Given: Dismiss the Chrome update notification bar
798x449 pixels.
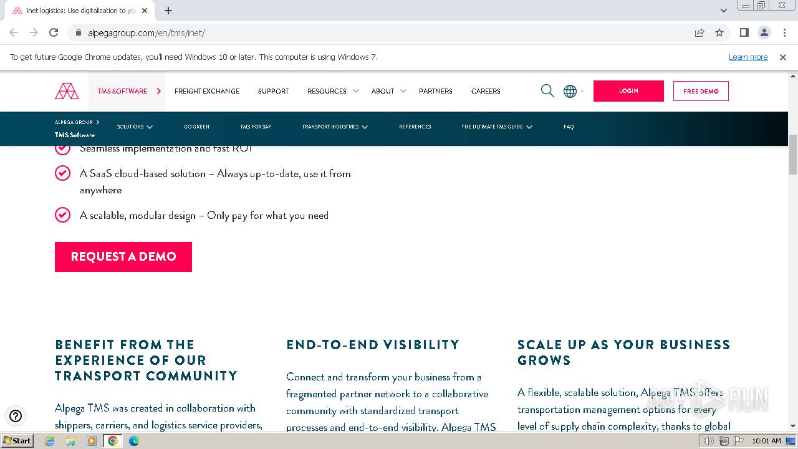Looking at the screenshot, I should (x=783, y=57).
